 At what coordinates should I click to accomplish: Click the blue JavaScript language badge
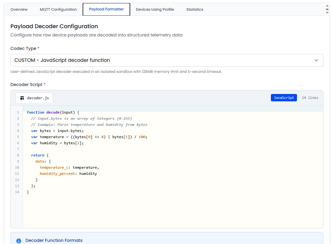click(284, 98)
